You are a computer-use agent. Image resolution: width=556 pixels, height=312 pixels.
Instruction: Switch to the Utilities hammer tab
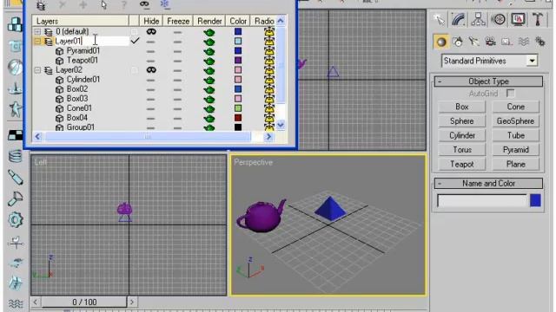pyautogui.click(x=538, y=19)
